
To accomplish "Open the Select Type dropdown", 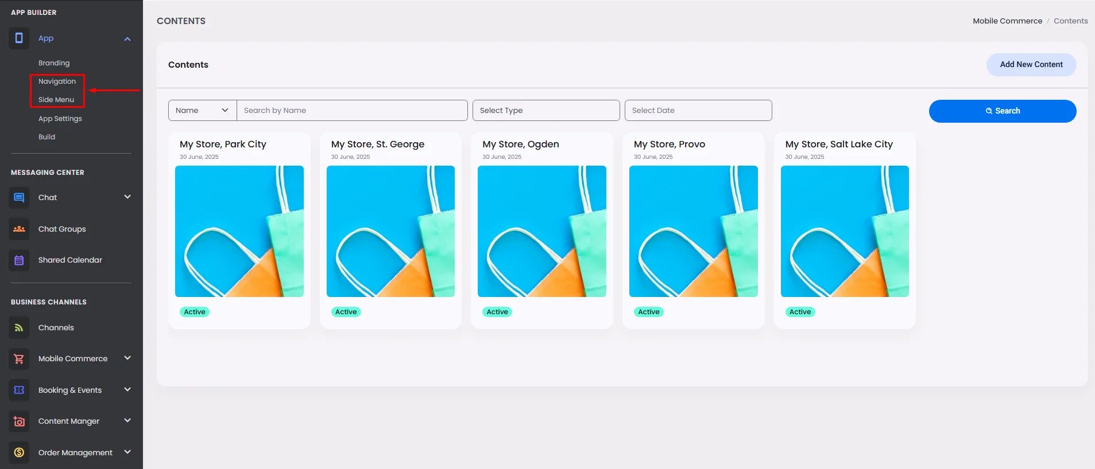I will point(546,110).
